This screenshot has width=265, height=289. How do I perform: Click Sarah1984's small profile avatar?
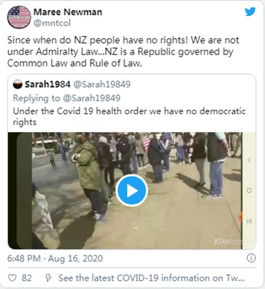[18, 85]
